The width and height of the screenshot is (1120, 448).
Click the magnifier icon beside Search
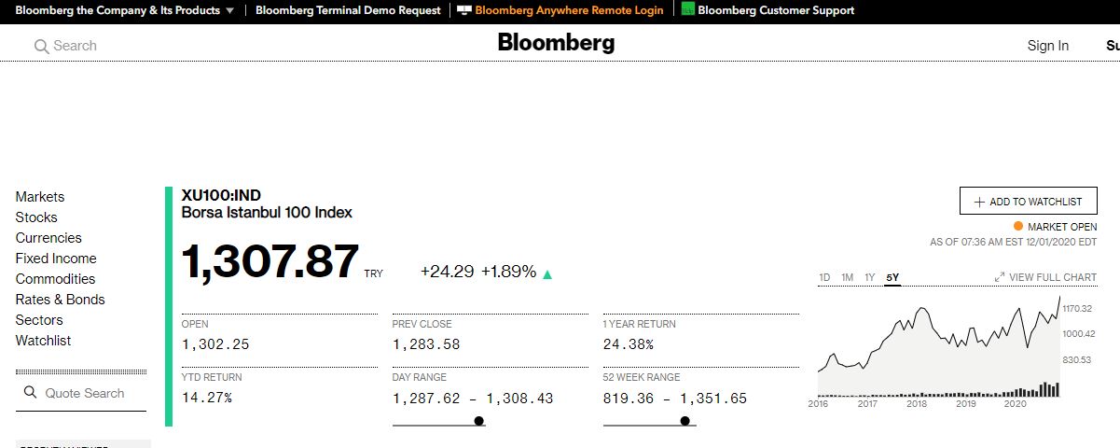coord(41,47)
